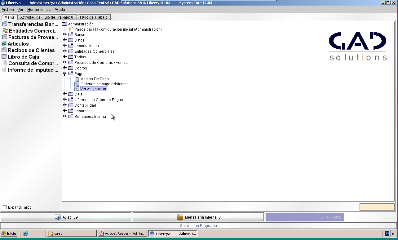Click the Pasos para la configuración workflow icon
This screenshot has height=240, width=398.
(71, 29)
